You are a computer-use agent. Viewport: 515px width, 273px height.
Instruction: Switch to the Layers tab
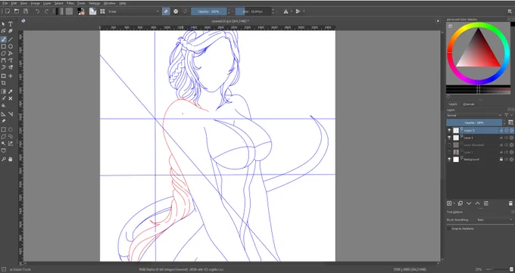pyautogui.click(x=453, y=104)
